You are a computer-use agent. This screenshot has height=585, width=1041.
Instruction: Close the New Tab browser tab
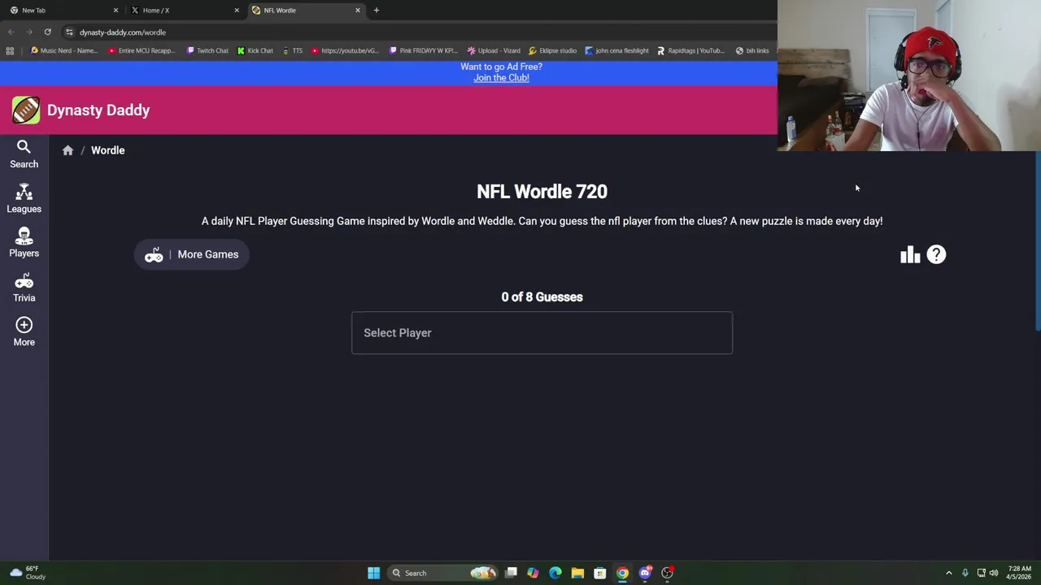tap(115, 10)
